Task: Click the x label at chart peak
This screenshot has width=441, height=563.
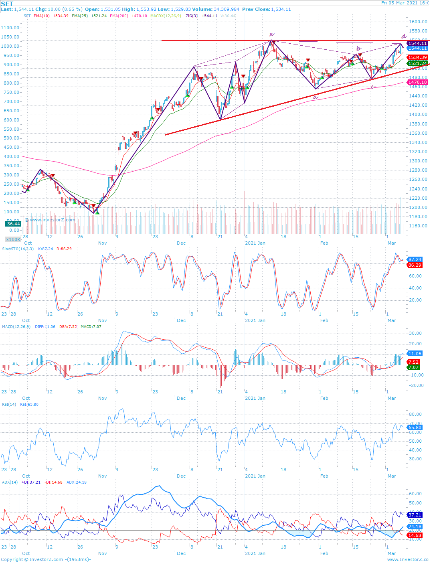Action: pyautogui.click(x=271, y=34)
